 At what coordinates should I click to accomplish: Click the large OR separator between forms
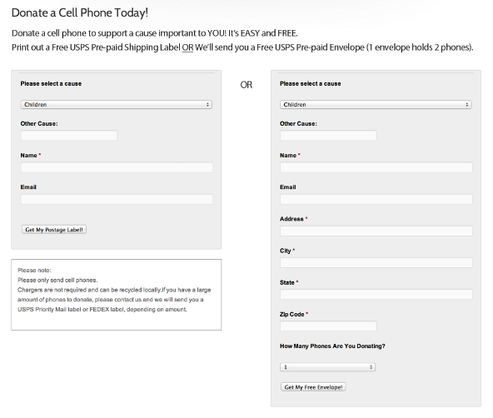pos(246,85)
